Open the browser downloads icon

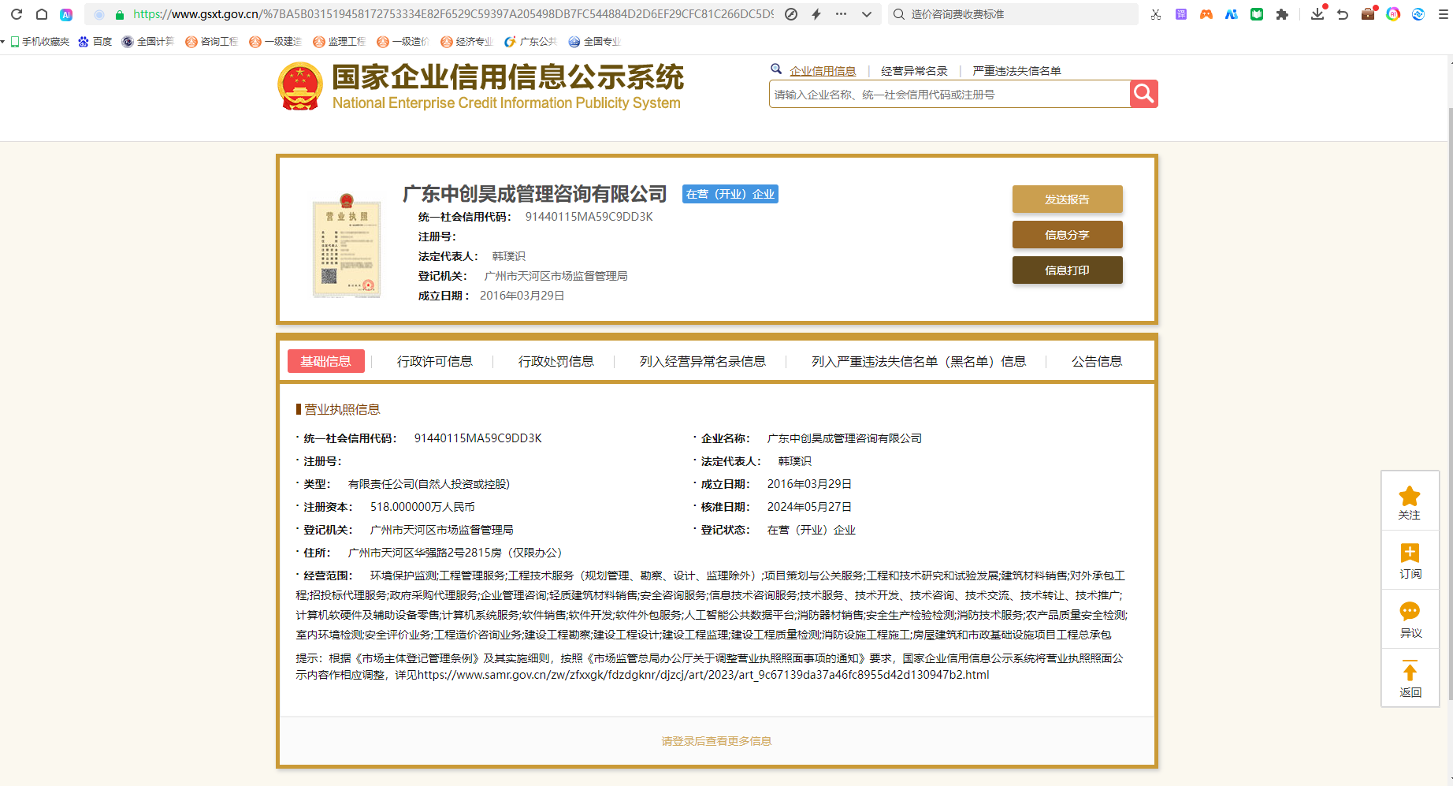click(1316, 14)
